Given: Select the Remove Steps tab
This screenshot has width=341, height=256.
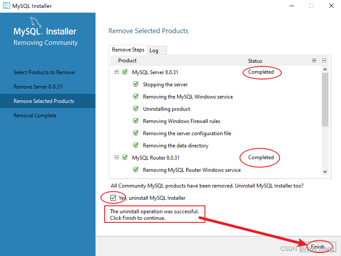Looking at the screenshot, I should pyautogui.click(x=128, y=50).
